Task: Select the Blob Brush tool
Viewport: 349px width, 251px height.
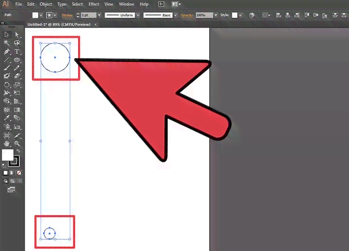Action: coord(7,76)
